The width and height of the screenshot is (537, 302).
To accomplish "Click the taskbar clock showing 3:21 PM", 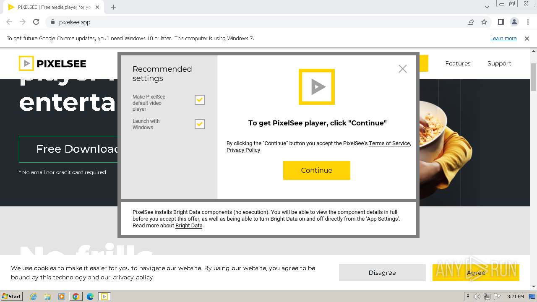I will click(516, 297).
